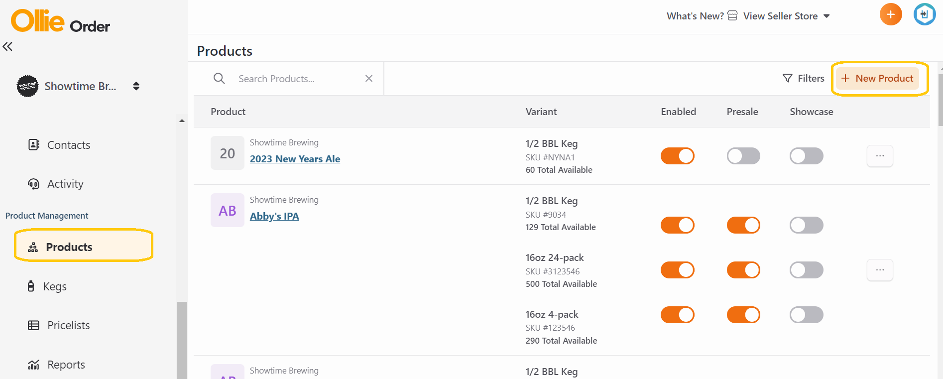Image resolution: width=943 pixels, height=379 pixels.
Task: Expand the View Seller Store dropdown arrow
Action: click(x=826, y=16)
